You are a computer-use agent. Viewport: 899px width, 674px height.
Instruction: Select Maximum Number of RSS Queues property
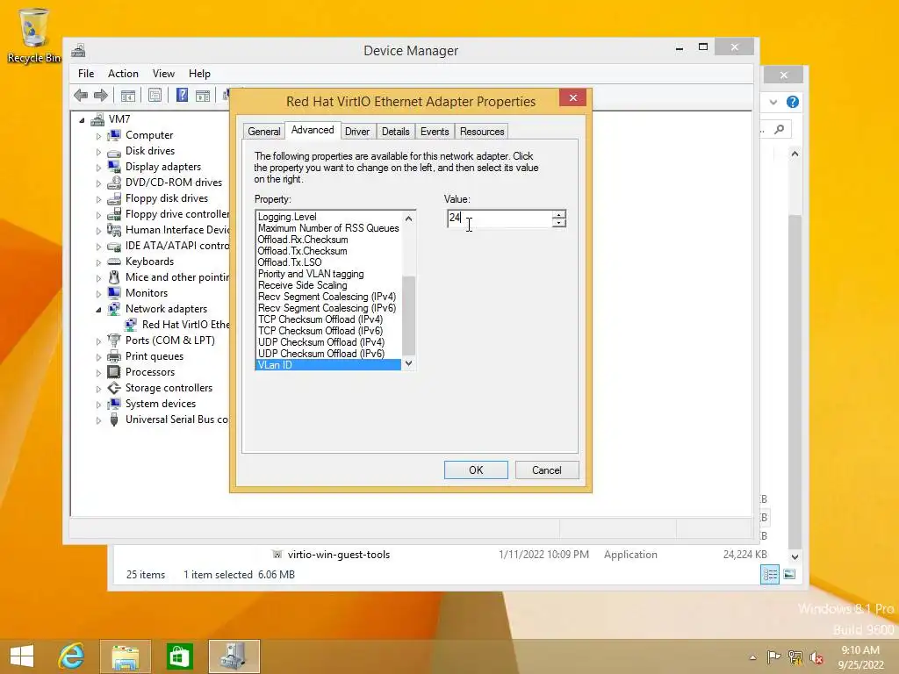click(x=328, y=228)
